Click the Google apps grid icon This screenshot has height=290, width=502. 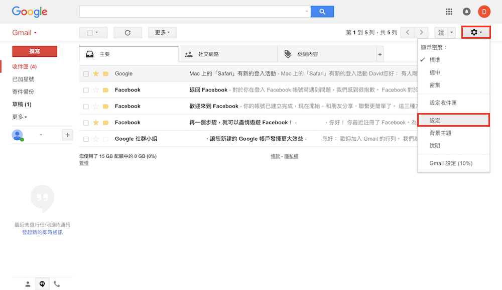pos(449,12)
